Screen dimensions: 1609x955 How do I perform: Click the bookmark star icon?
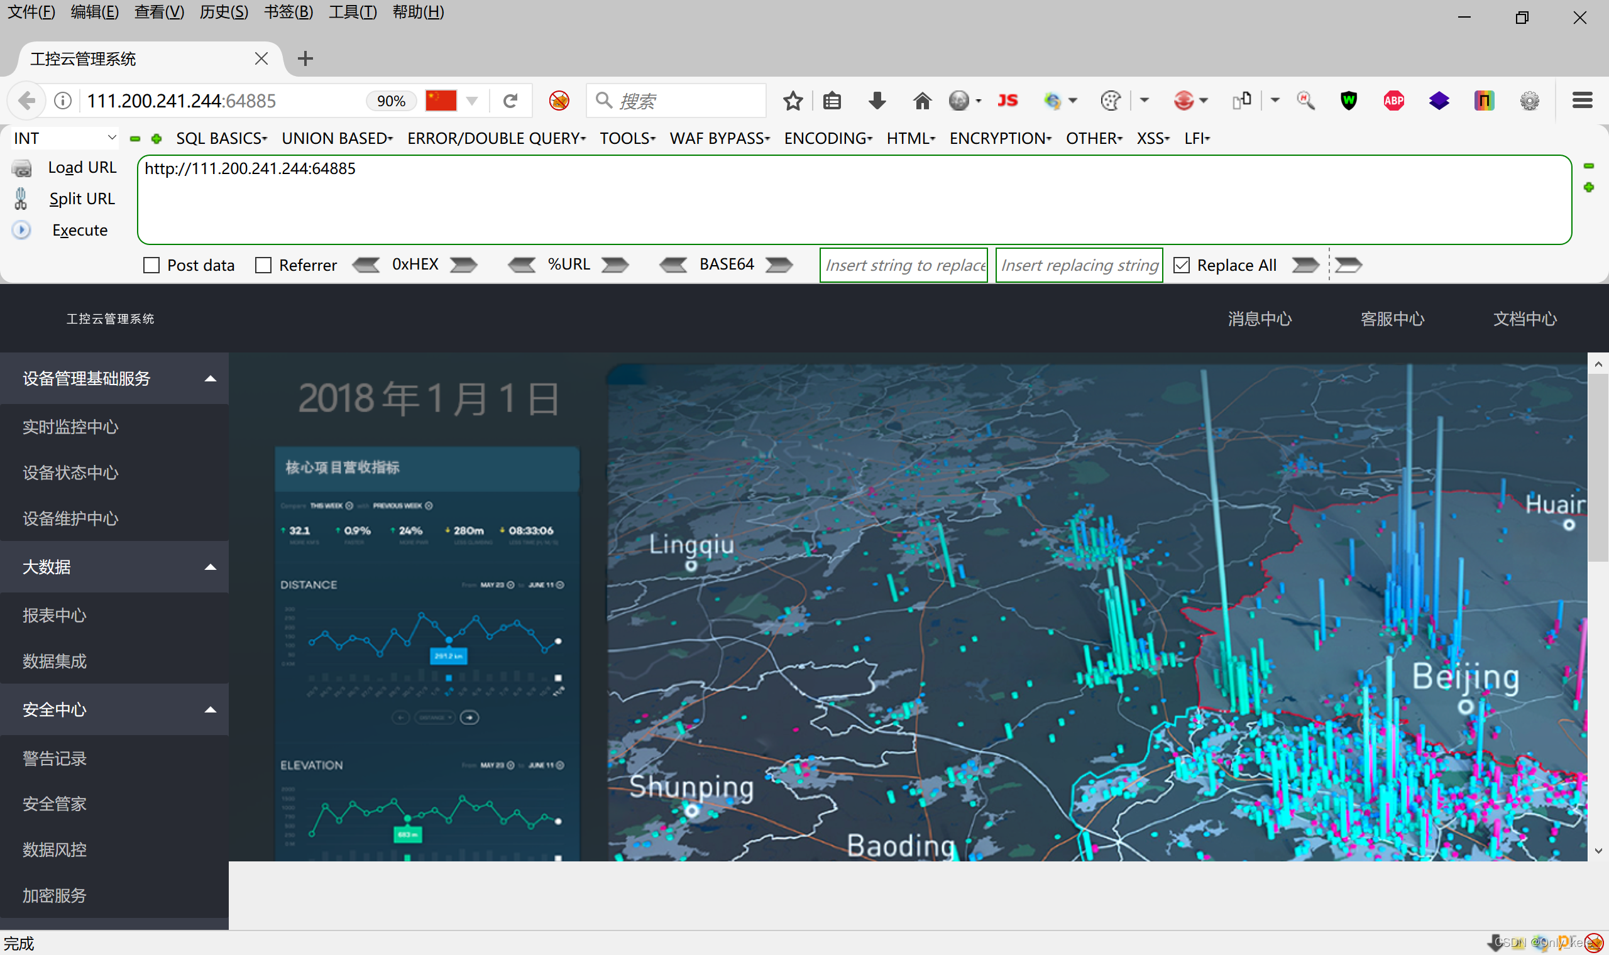pyautogui.click(x=793, y=101)
